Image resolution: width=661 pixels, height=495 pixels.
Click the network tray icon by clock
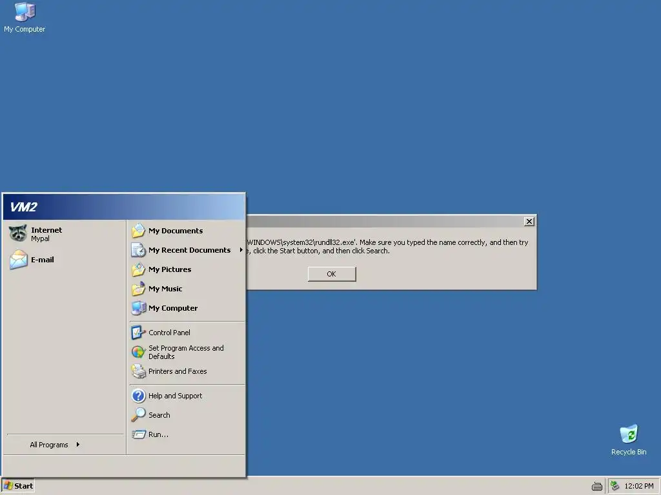[615, 486]
